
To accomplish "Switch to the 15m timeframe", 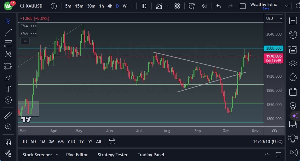I will 79,6.
